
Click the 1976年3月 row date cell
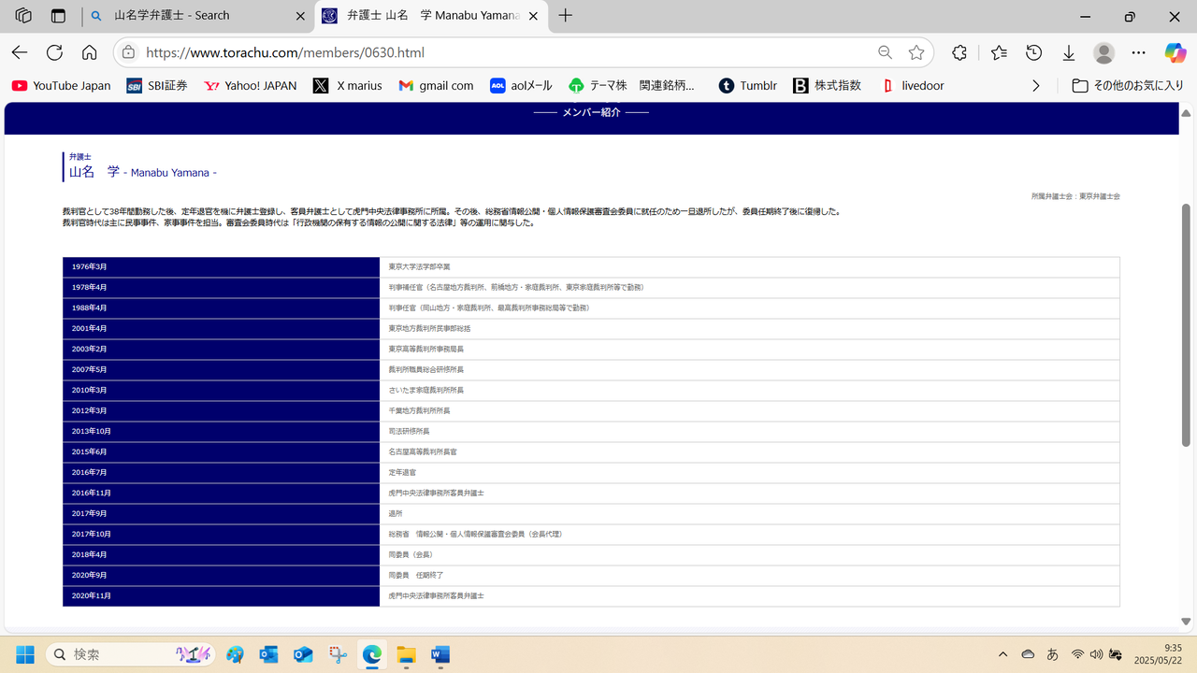[221, 267]
